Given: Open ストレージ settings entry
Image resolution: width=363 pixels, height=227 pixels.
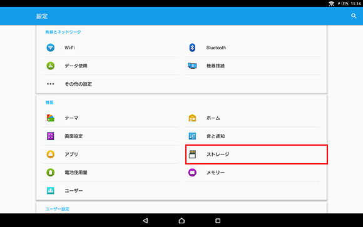Looking at the screenshot, I should (257, 154).
